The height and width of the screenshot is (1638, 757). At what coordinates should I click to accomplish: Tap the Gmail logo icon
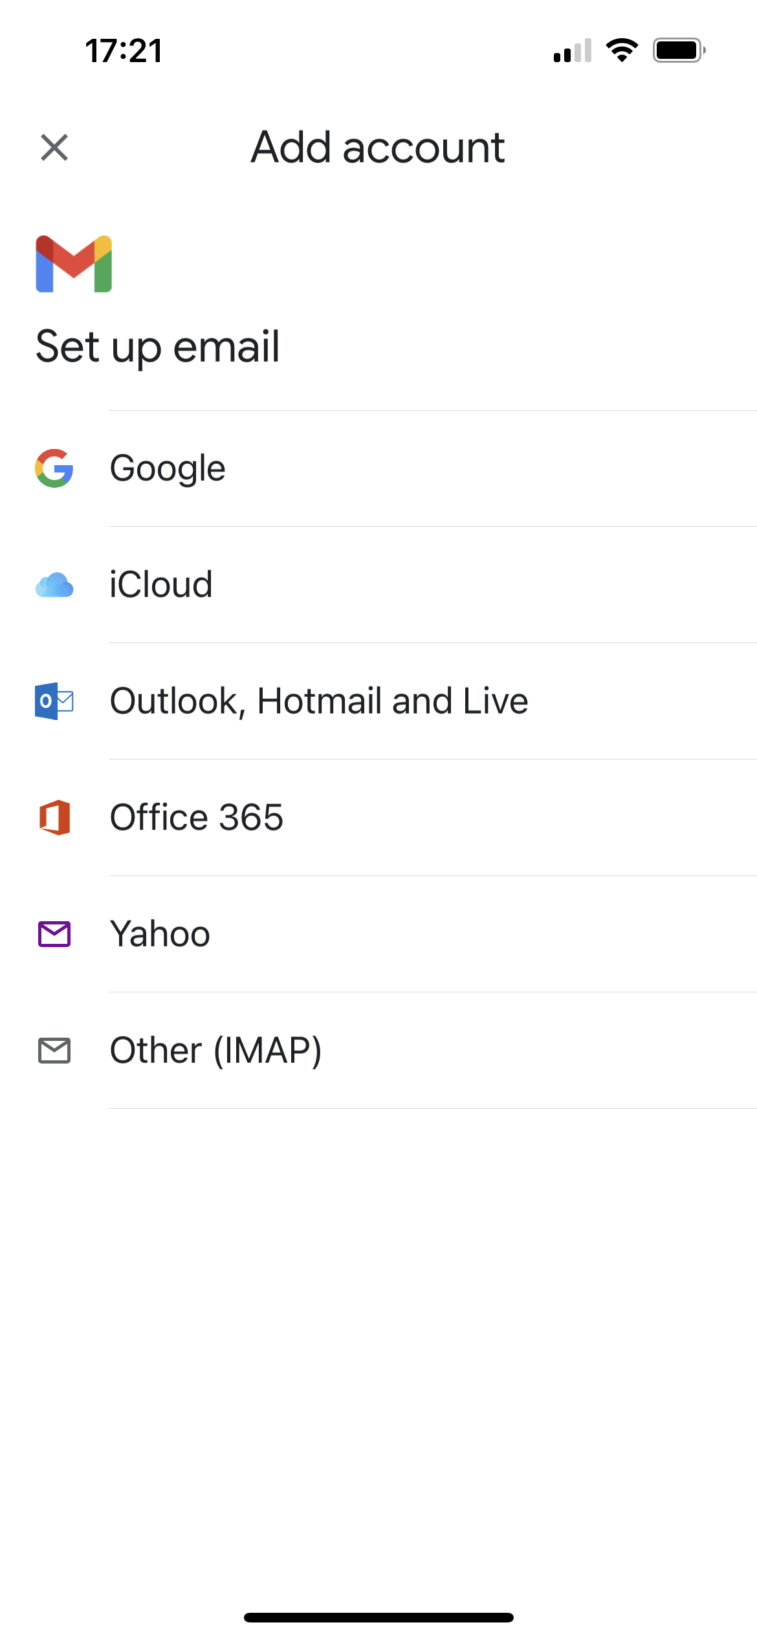(74, 264)
